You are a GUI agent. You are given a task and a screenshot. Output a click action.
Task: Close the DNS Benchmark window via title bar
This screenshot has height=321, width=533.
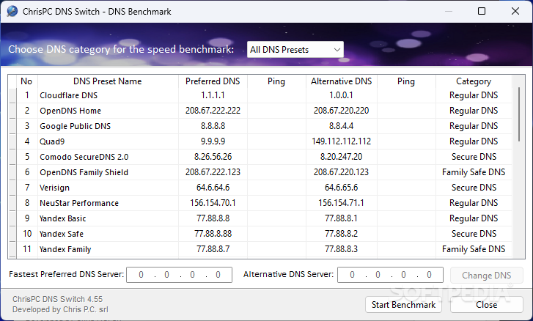pos(515,11)
